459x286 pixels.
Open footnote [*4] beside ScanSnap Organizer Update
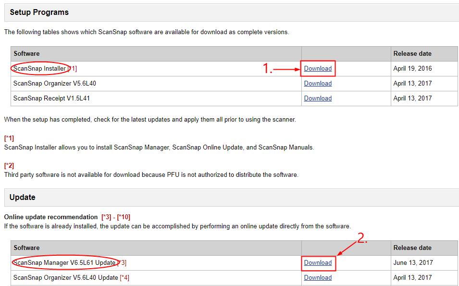tap(124, 277)
